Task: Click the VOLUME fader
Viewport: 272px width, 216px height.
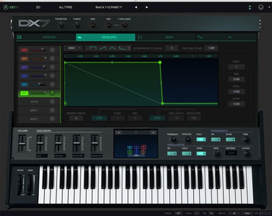Action: click(22, 144)
